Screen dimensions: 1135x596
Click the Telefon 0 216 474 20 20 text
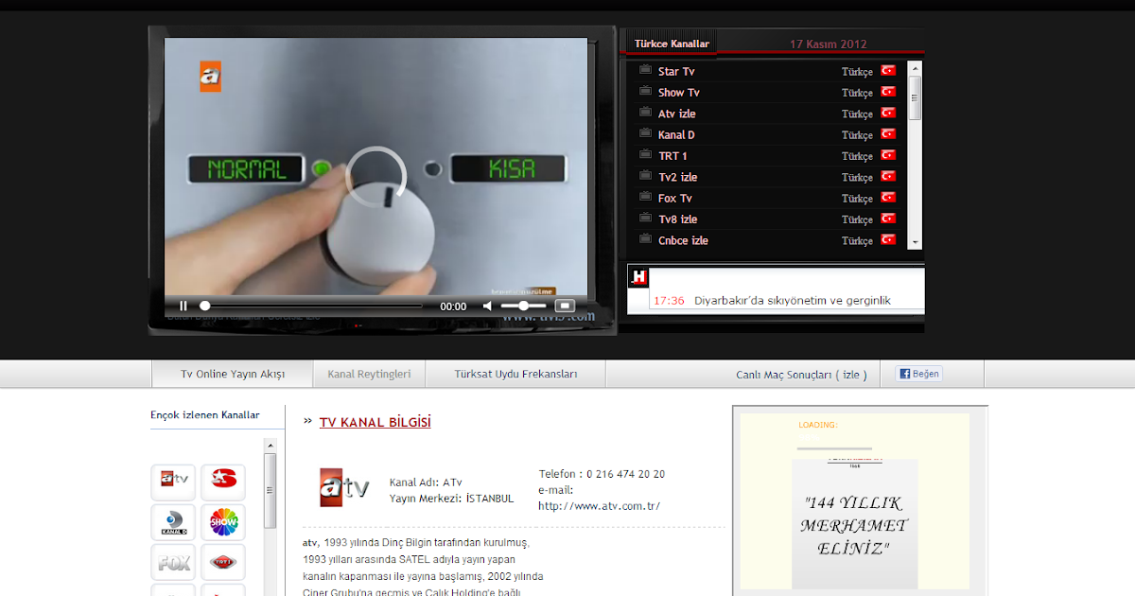(x=602, y=474)
